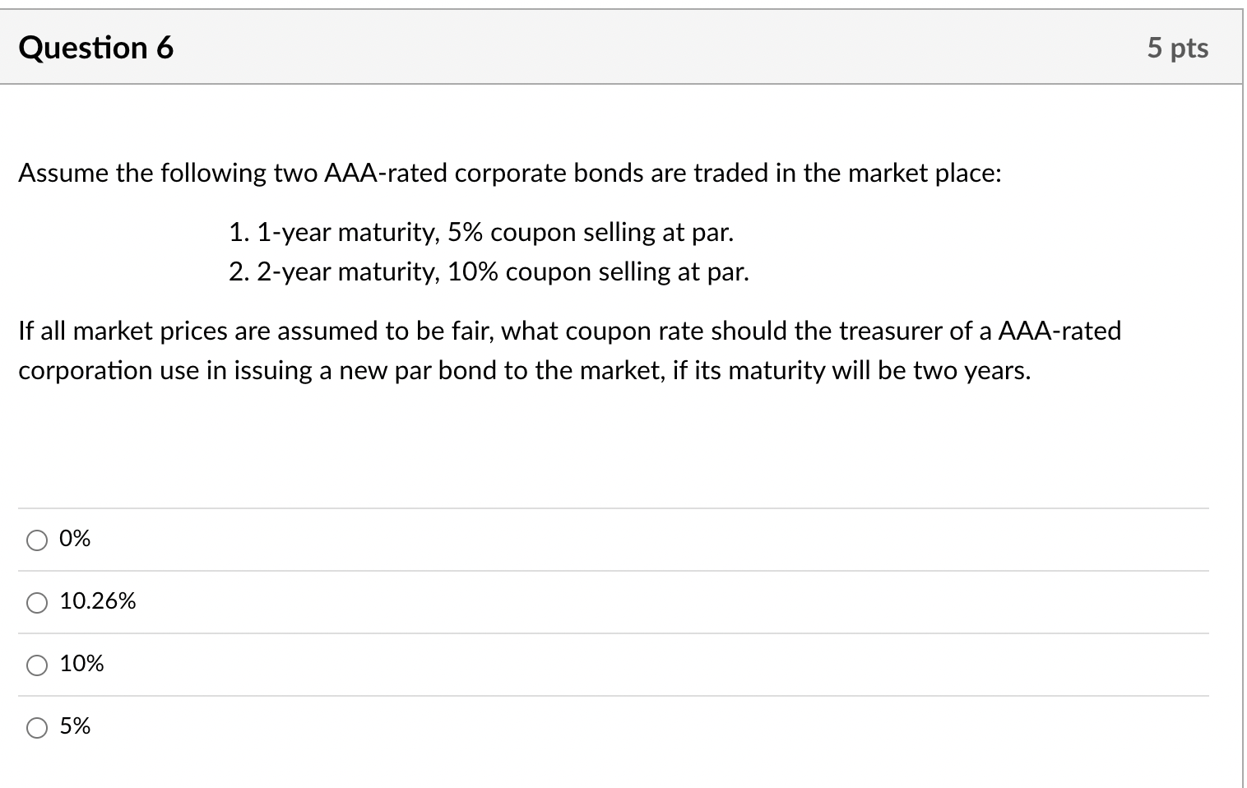Mark the 5% answer option radio button
Viewport: 1247px width, 788px height.
(37, 727)
